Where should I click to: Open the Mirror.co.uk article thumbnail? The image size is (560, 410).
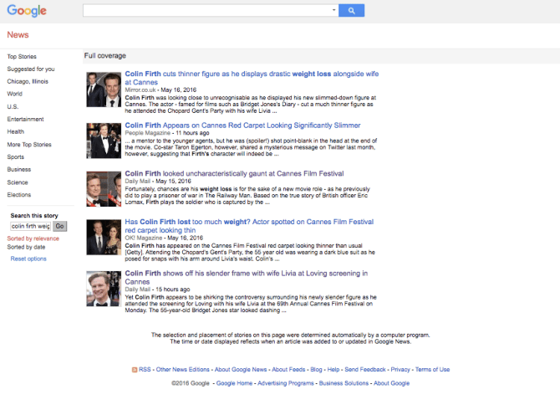103,88
